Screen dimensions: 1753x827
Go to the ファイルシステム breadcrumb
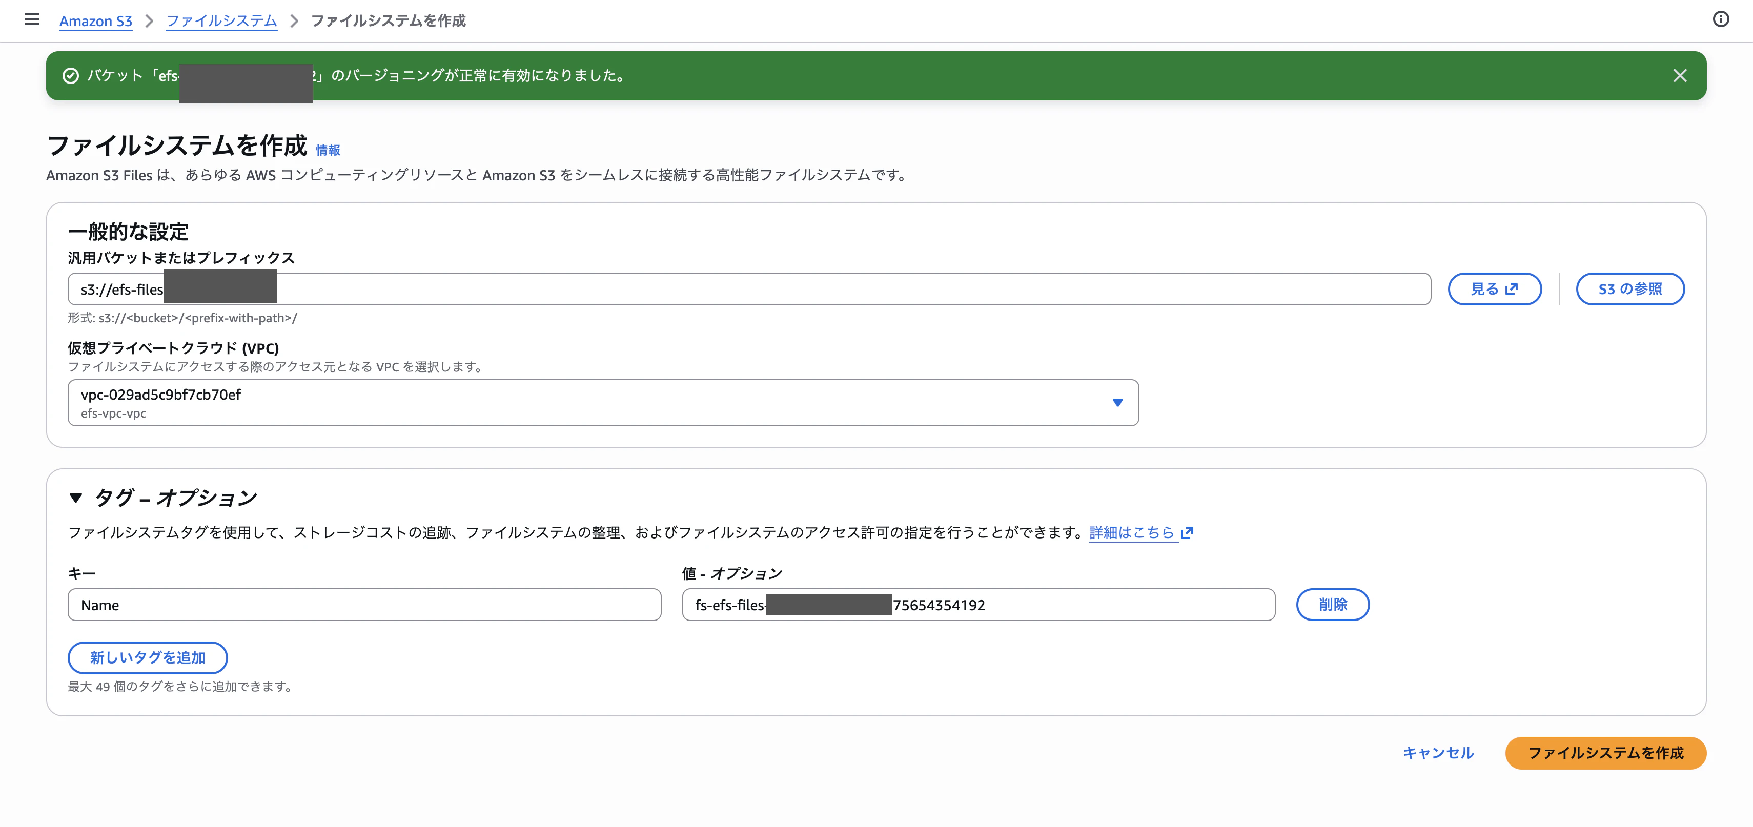[221, 20]
